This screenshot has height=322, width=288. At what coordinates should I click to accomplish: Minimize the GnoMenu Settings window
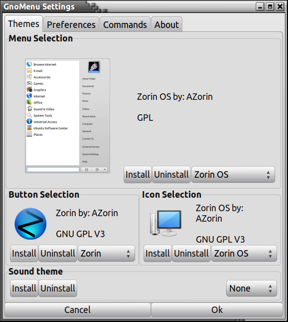click(x=260, y=7)
